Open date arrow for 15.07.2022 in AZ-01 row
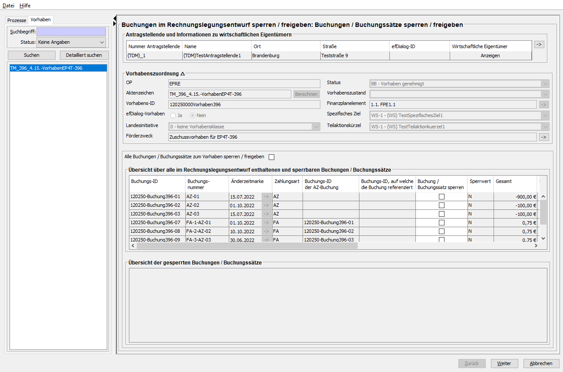 [266, 197]
